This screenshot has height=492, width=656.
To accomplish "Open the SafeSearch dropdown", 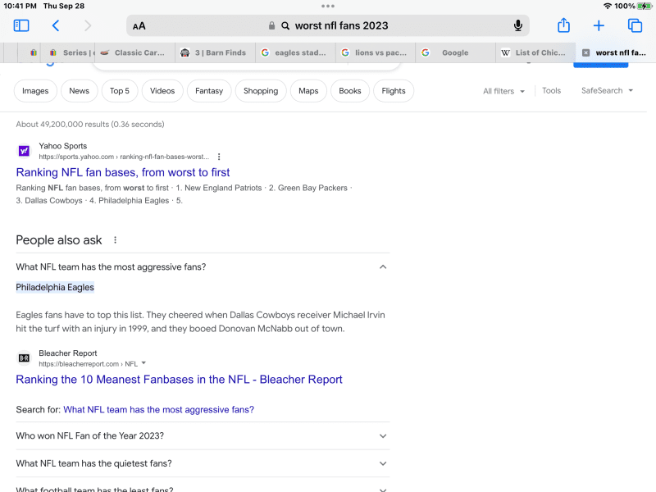I will [607, 91].
